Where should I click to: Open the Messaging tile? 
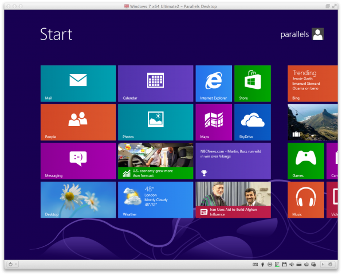click(78, 161)
